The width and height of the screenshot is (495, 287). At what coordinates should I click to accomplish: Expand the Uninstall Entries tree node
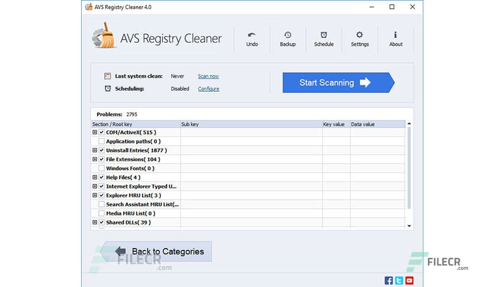(95, 150)
